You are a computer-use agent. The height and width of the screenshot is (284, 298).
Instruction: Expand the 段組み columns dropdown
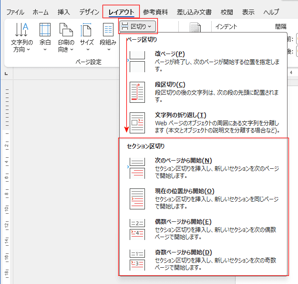coord(108,37)
